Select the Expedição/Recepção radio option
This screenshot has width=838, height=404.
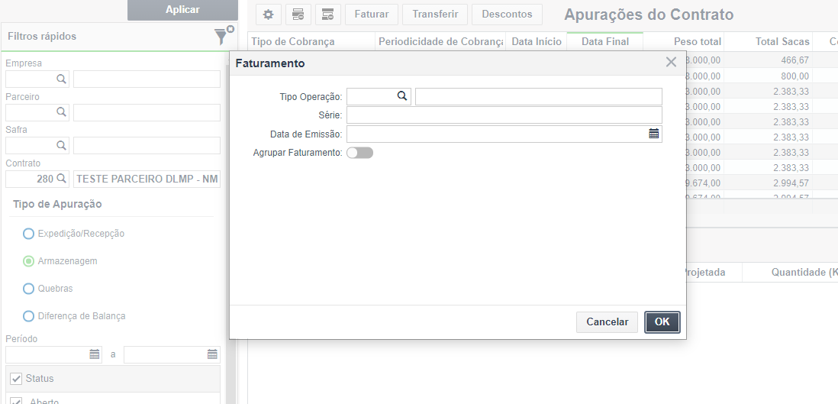pyautogui.click(x=28, y=234)
